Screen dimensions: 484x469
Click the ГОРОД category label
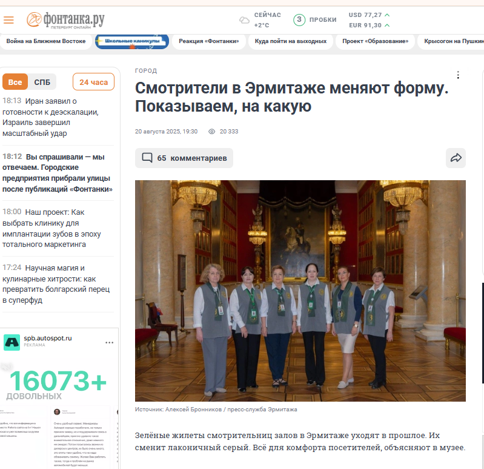(146, 71)
